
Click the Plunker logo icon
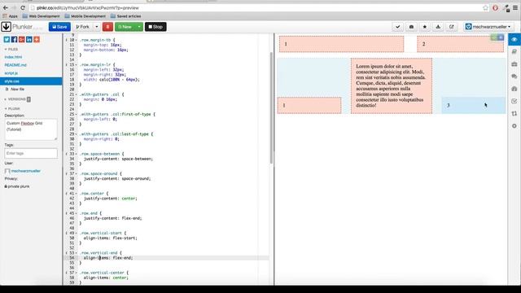[6, 27]
